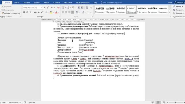Open the Шрифт dialog launcher

(59, 17)
